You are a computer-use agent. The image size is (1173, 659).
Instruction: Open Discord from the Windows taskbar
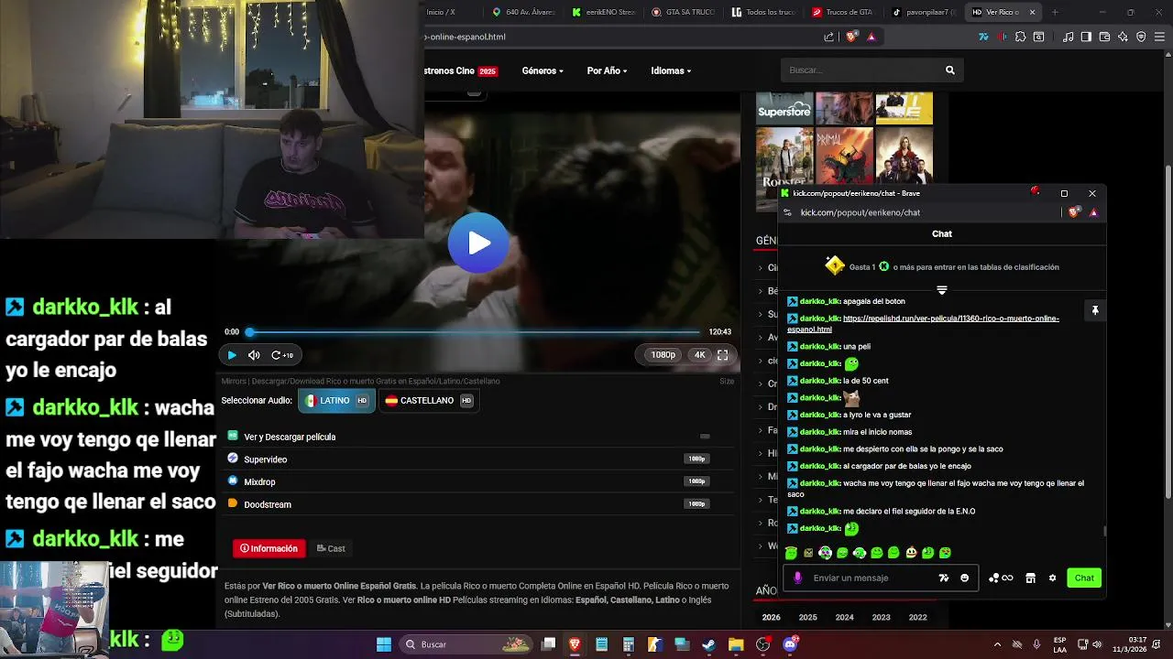point(790,644)
